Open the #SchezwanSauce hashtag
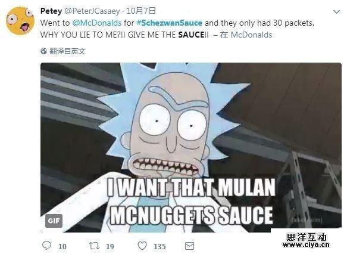Screen dimensions: 347x254 [169, 23]
